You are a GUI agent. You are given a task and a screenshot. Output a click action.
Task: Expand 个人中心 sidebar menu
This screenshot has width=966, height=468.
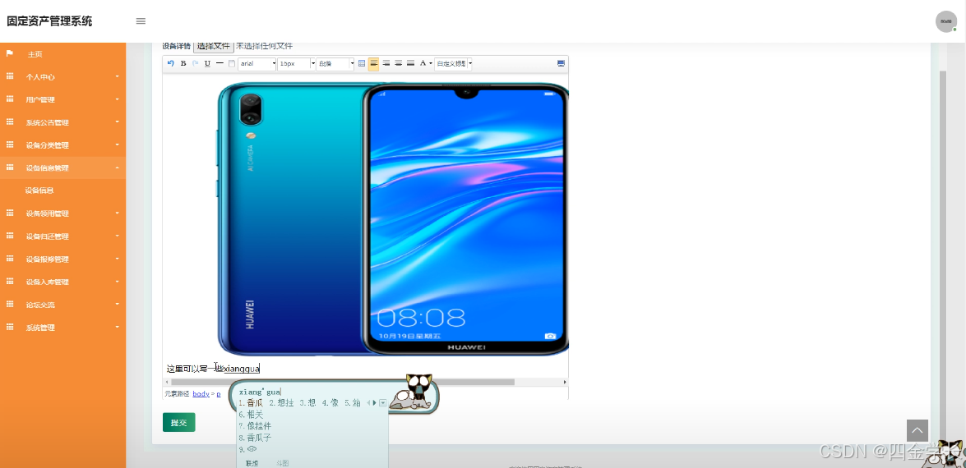click(62, 77)
